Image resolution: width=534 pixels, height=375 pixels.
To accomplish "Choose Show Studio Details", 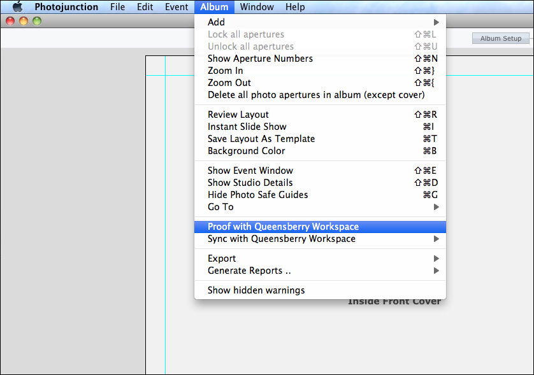I will click(320, 183).
